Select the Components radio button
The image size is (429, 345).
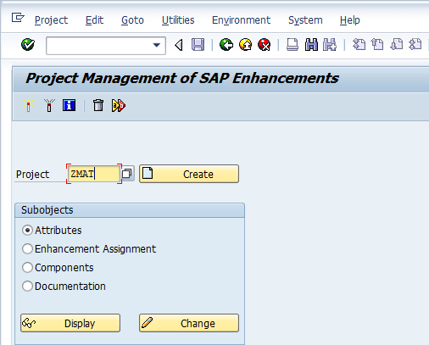pos(27,268)
